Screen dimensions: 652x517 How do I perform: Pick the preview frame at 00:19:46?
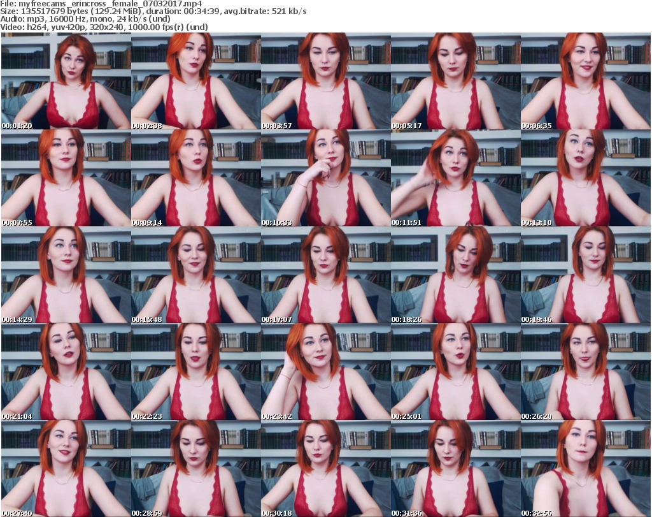(586, 275)
